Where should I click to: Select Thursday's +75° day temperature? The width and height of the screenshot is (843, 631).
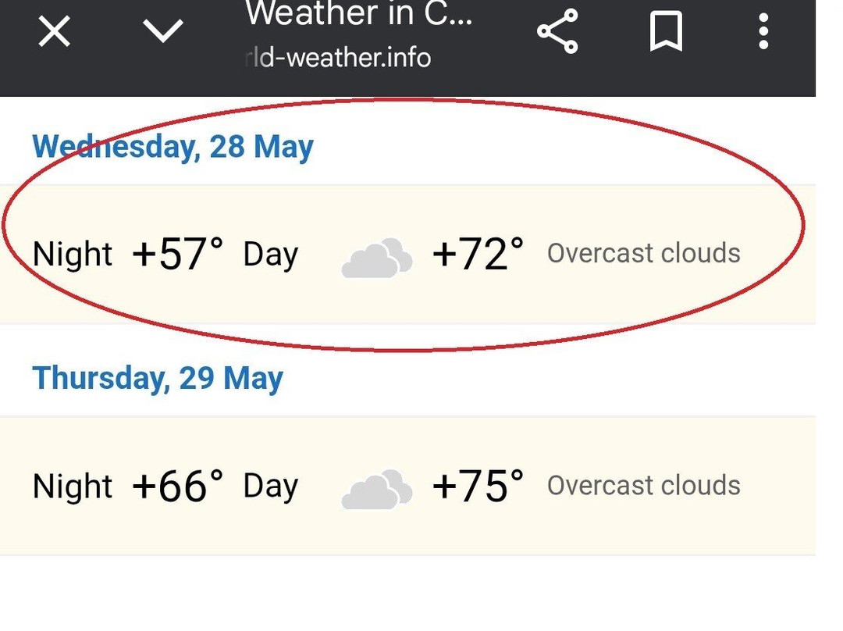[x=478, y=486]
